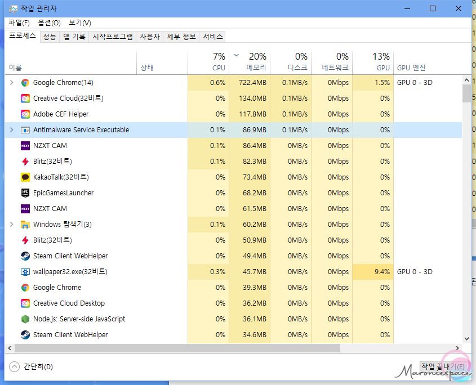Click the 작업 관리자 title bar icon

pyautogui.click(x=13, y=9)
